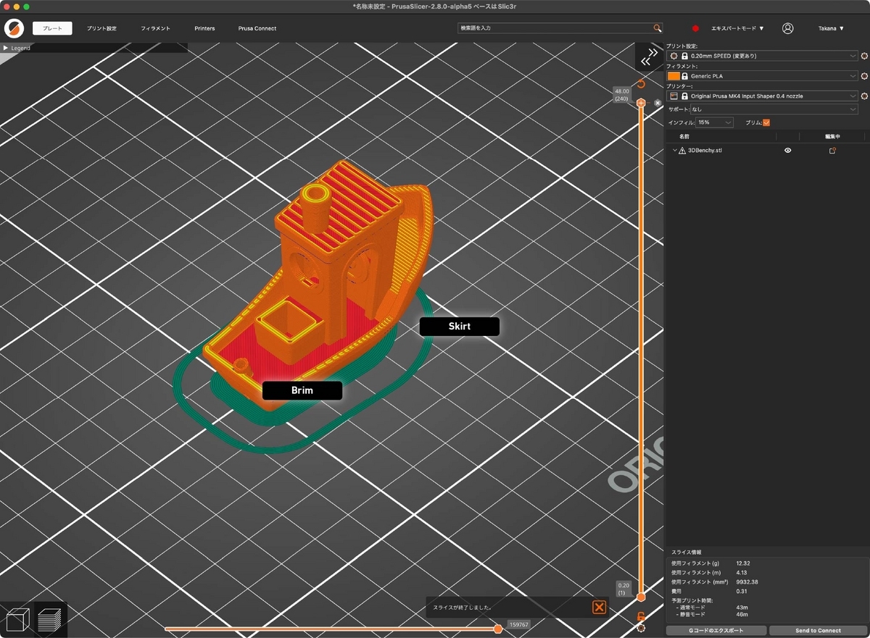Click the lock icon below vertical slider
This screenshot has width=870, height=638.
point(641,616)
